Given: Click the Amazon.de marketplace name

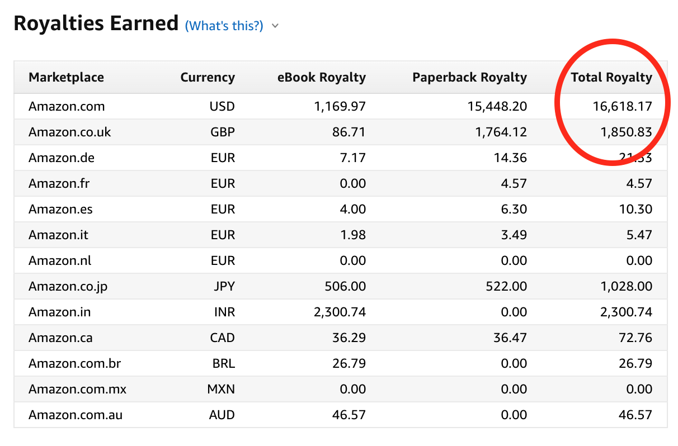Looking at the screenshot, I should [x=62, y=158].
